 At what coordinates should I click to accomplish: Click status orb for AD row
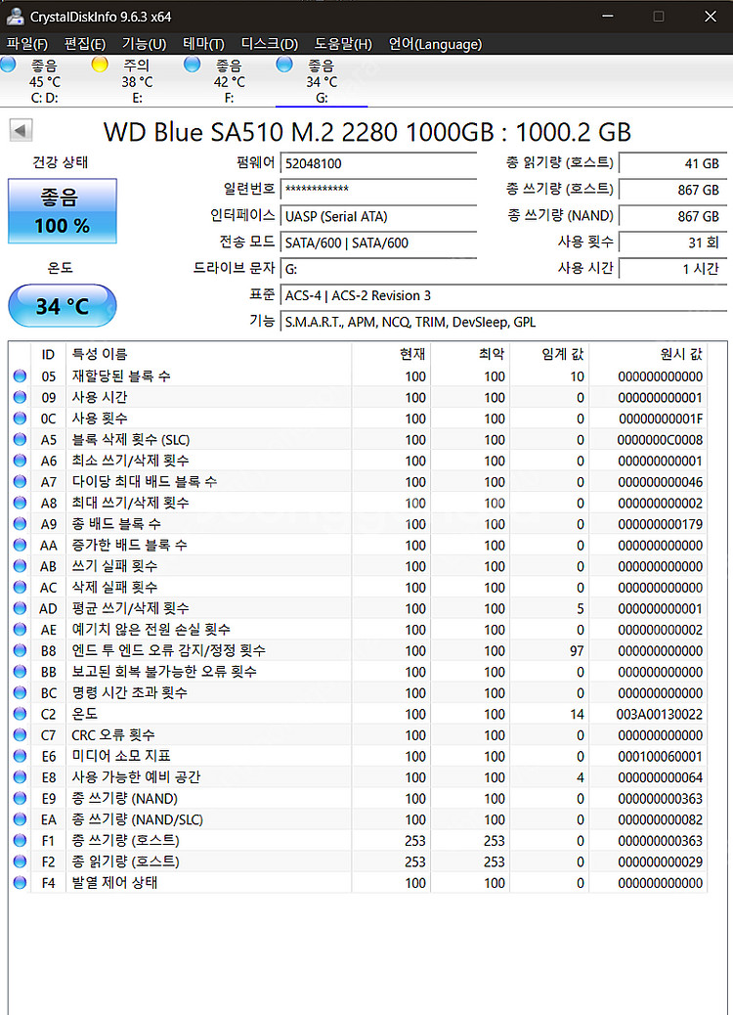pyautogui.click(x=21, y=608)
